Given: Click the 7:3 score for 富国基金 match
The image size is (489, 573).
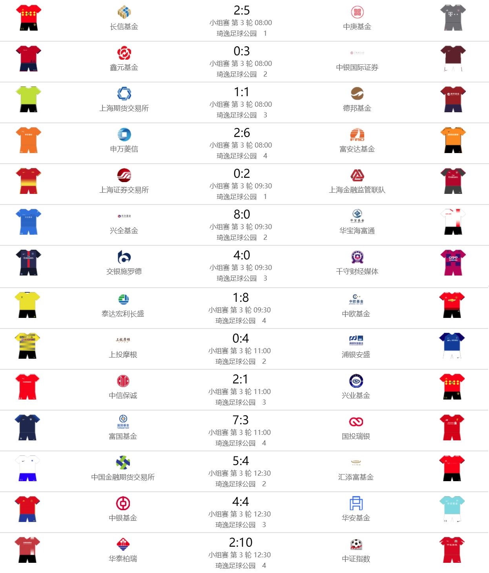Looking at the screenshot, I should pyautogui.click(x=241, y=420).
